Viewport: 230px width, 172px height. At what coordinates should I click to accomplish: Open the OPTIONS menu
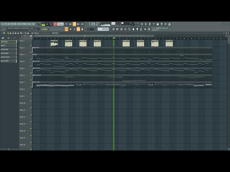[24, 24]
